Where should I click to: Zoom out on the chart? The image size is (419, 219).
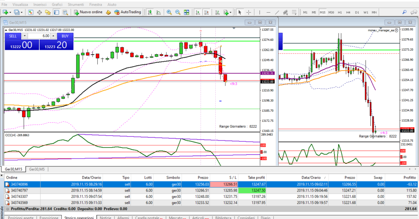178,12
